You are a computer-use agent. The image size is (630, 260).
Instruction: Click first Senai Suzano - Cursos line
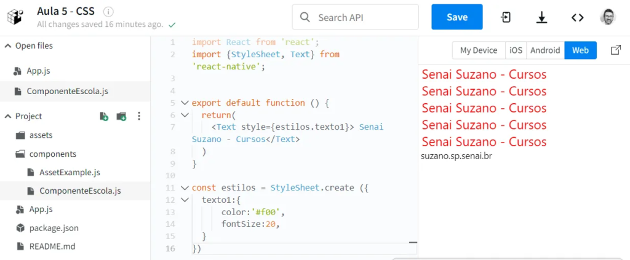484,74
